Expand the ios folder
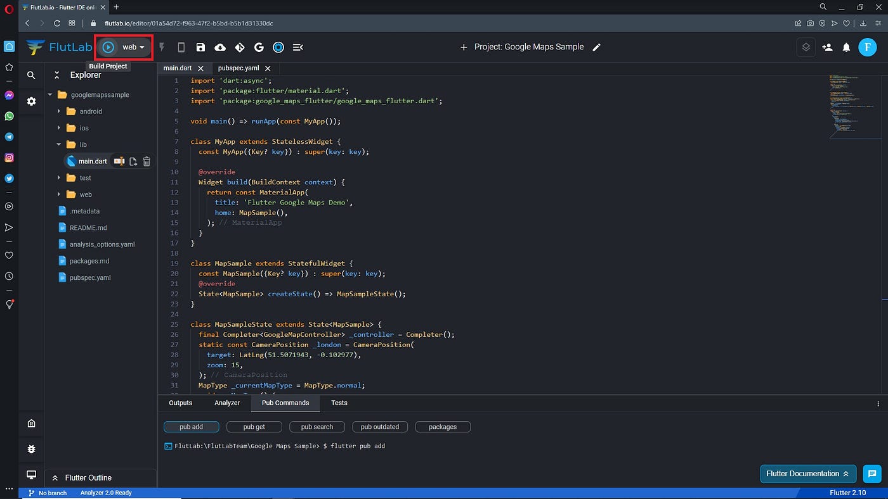Viewport: 888px width, 499px height. click(59, 128)
